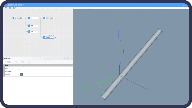Click the blue icon of the 水 node

(29, 18)
